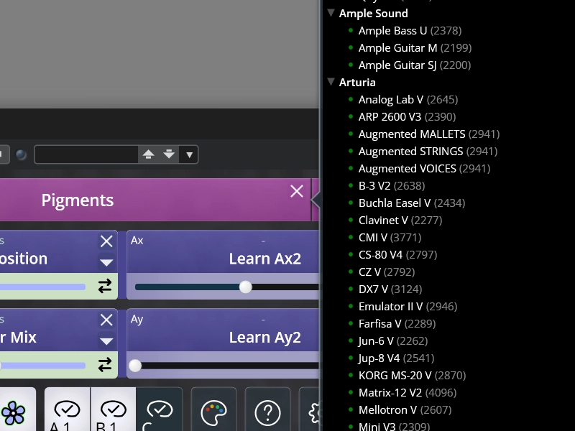
Task: Select Ample Guitar M plugin
Action: pos(415,48)
